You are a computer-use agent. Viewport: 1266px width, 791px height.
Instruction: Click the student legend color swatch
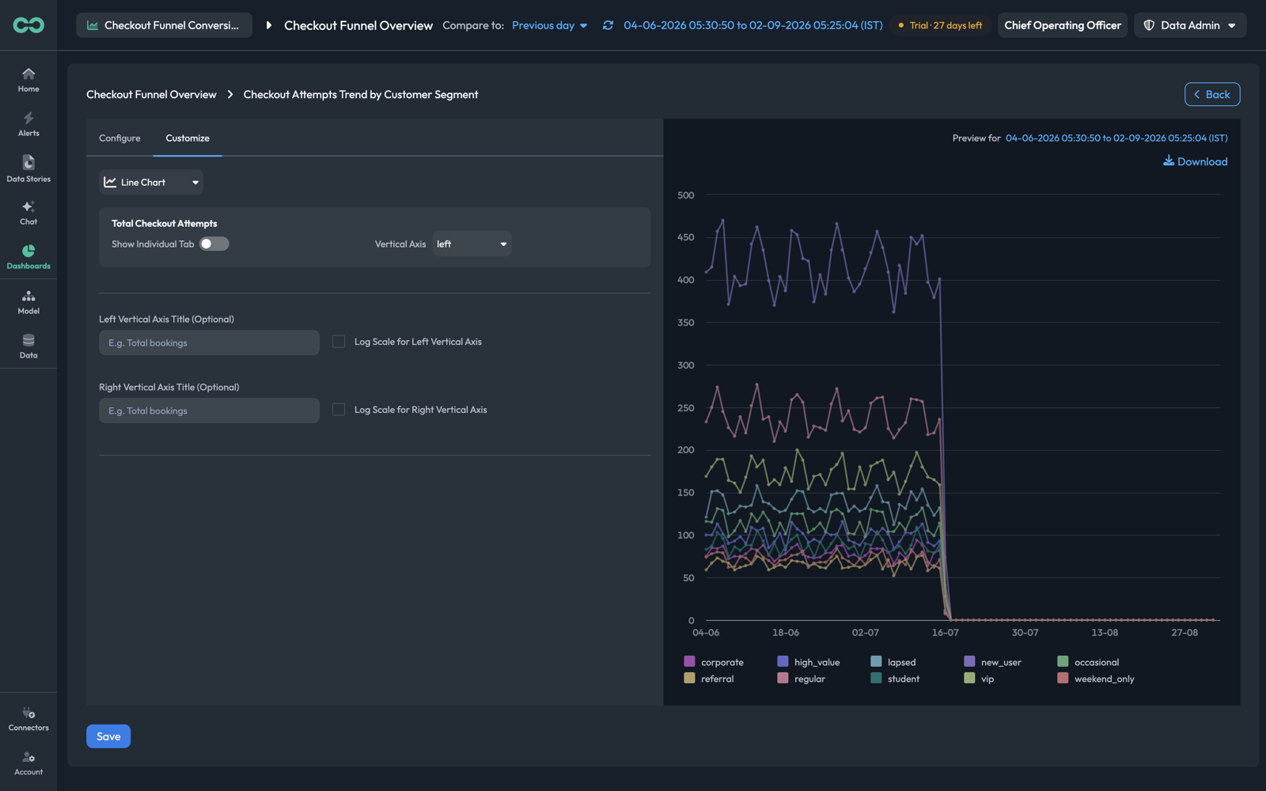(x=876, y=678)
